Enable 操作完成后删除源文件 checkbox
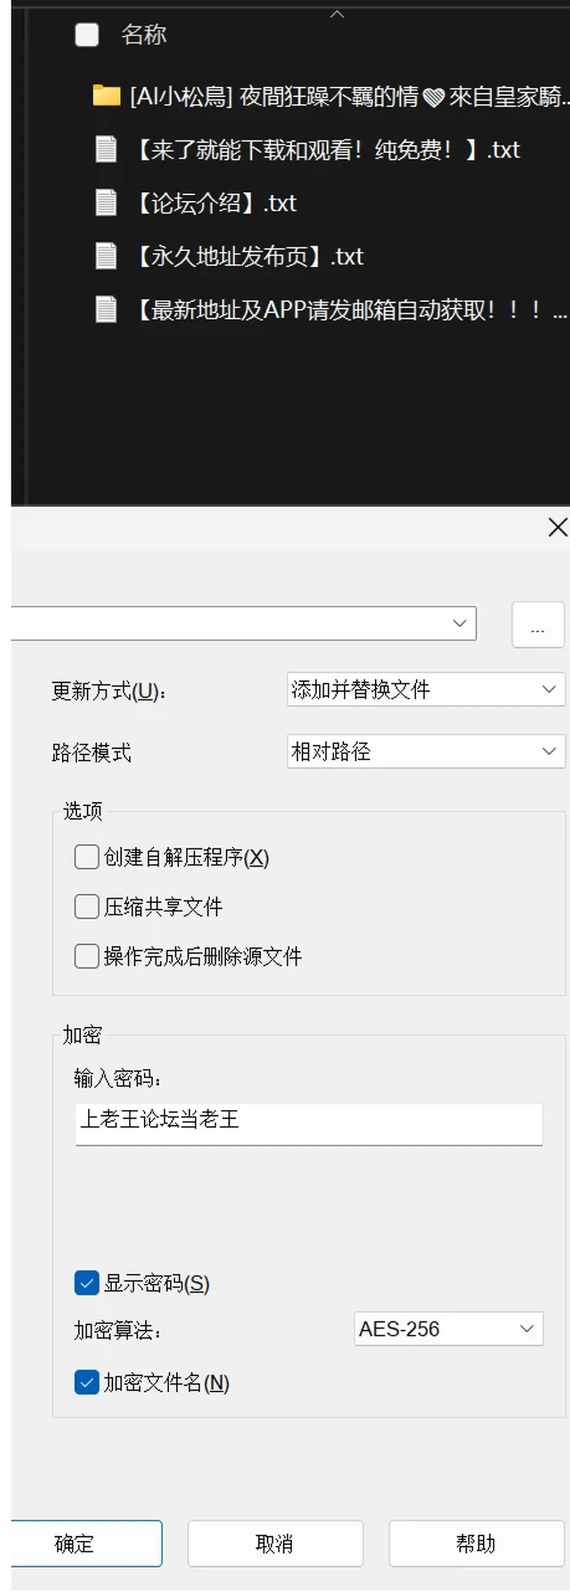The image size is (570, 1592). point(87,956)
